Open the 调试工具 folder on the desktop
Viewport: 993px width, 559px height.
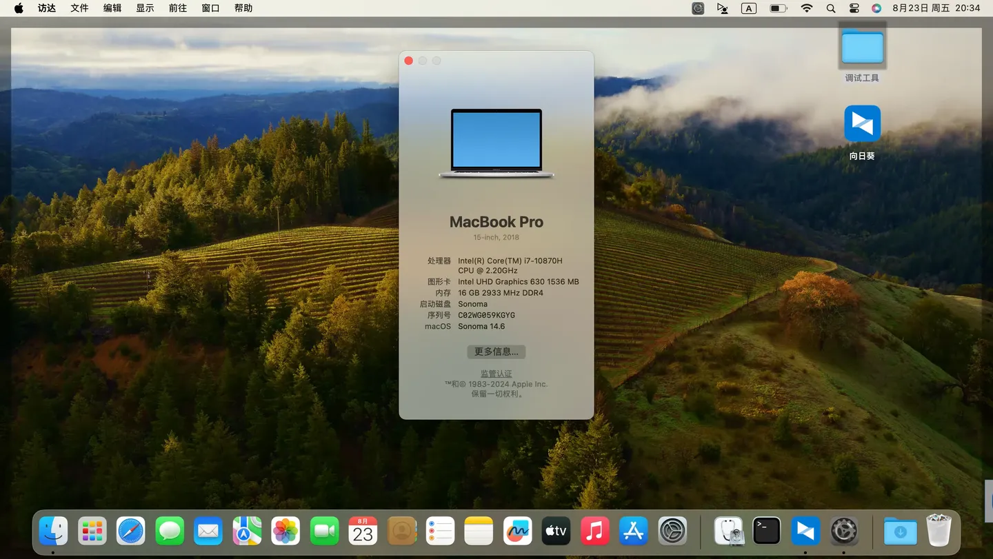pyautogui.click(x=862, y=47)
